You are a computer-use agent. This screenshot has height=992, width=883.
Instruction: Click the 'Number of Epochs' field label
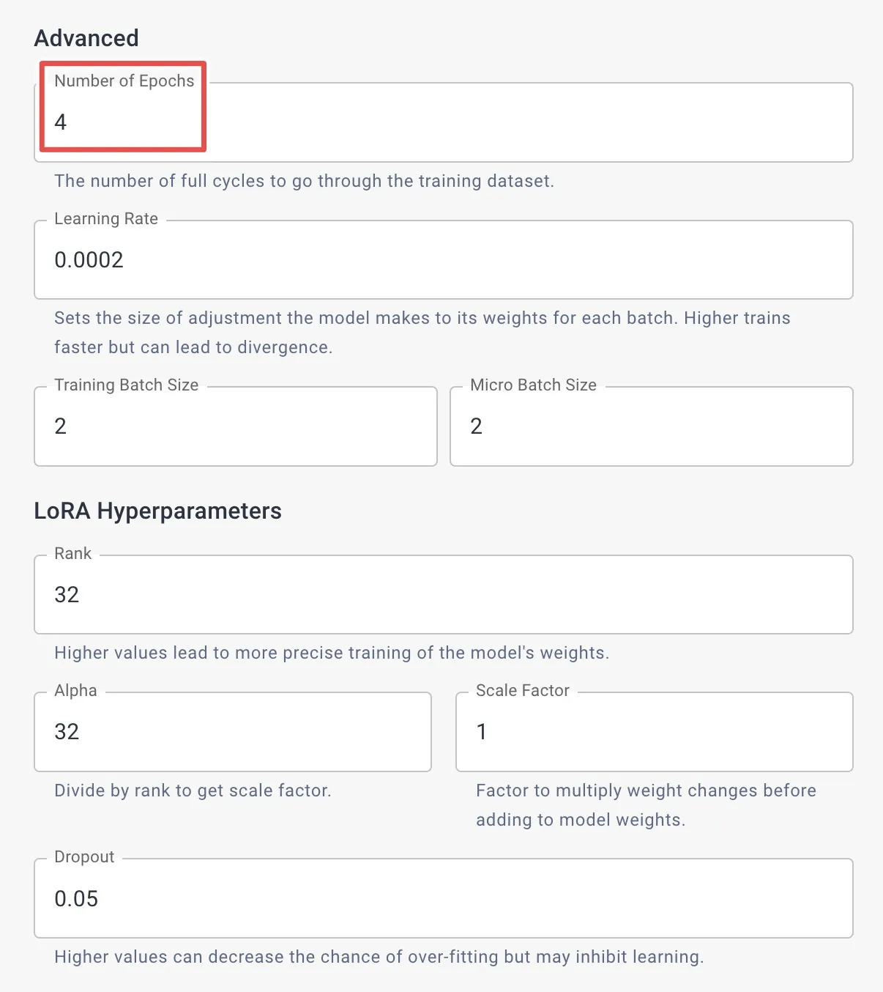(124, 81)
